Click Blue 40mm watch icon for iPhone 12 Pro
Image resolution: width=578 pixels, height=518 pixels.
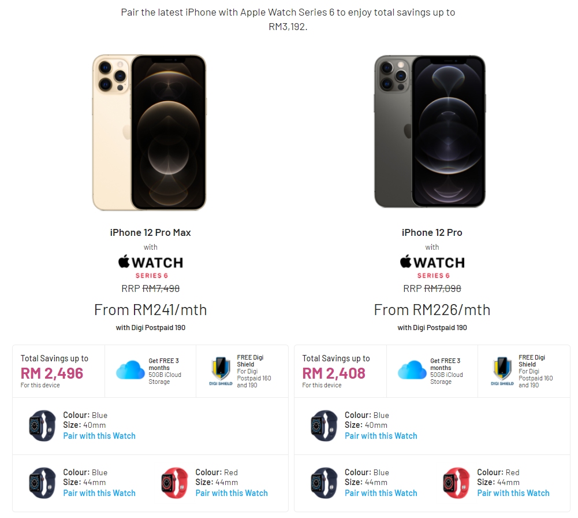tap(324, 426)
